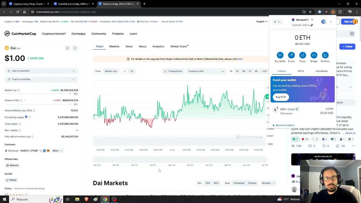Click the share icon beside Dai
The height and width of the screenshot is (203, 361).
coord(75,48)
